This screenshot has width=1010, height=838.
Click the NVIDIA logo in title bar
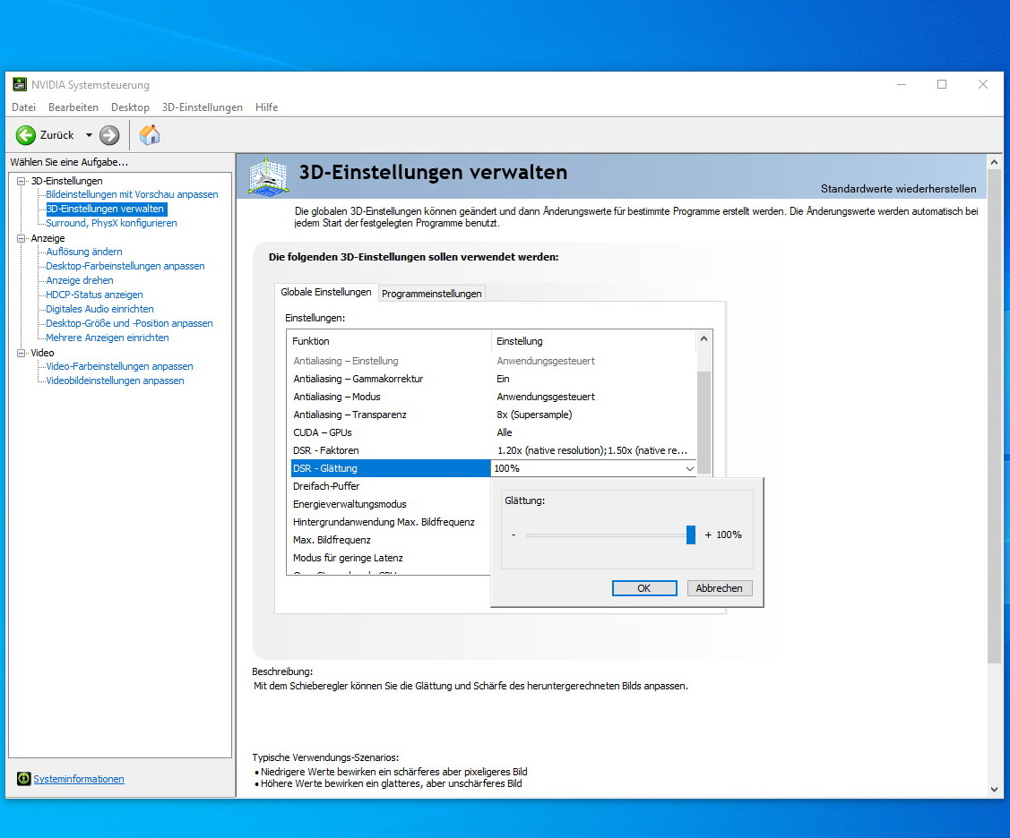[19, 85]
